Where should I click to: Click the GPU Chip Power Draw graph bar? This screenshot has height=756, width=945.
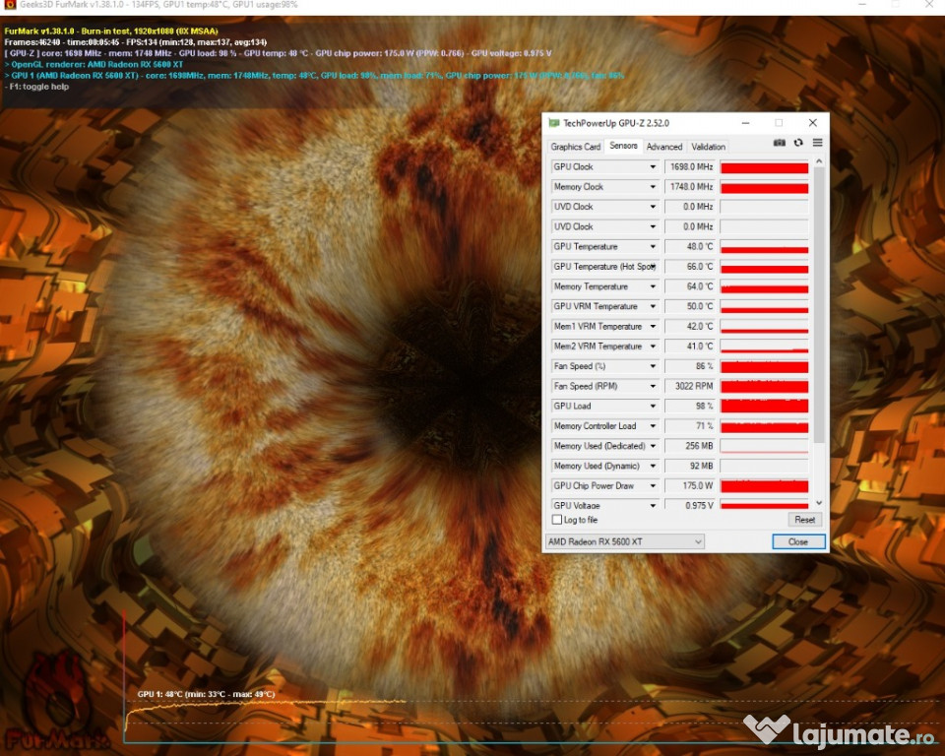[x=764, y=485]
